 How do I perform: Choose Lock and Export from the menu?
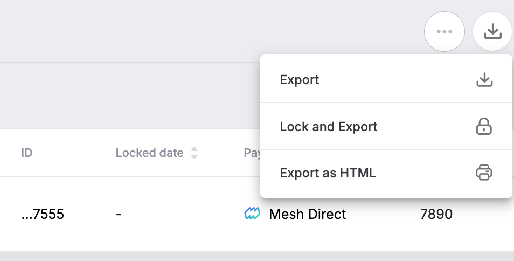[x=329, y=127]
